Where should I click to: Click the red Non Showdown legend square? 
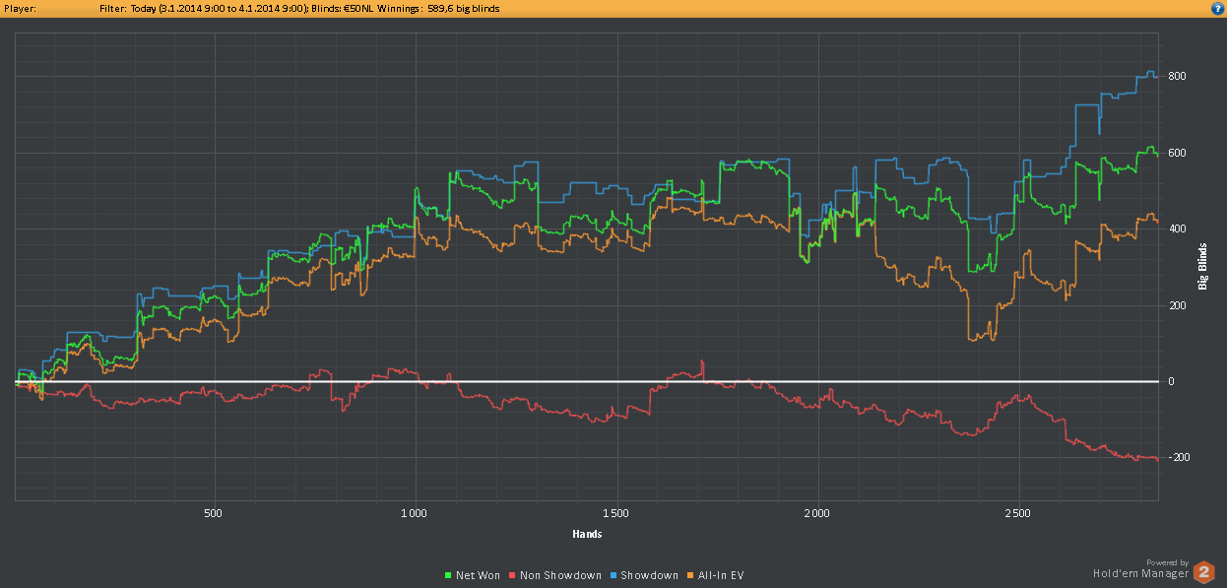(x=512, y=575)
